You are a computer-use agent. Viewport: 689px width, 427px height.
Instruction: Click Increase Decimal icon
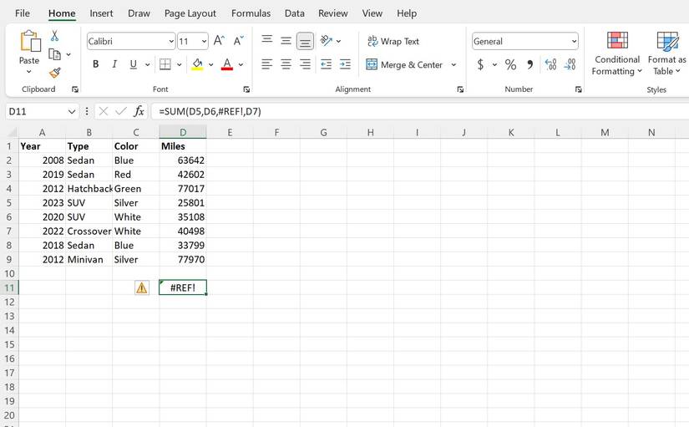pyautogui.click(x=550, y=64)
